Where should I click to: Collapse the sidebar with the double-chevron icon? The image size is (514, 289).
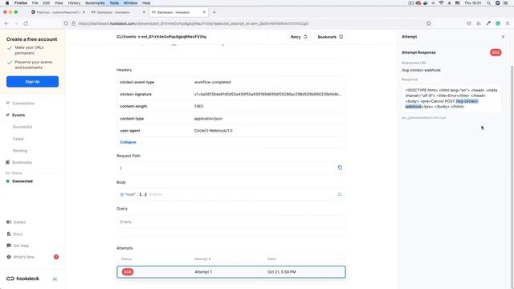click(x=55, y=279)
